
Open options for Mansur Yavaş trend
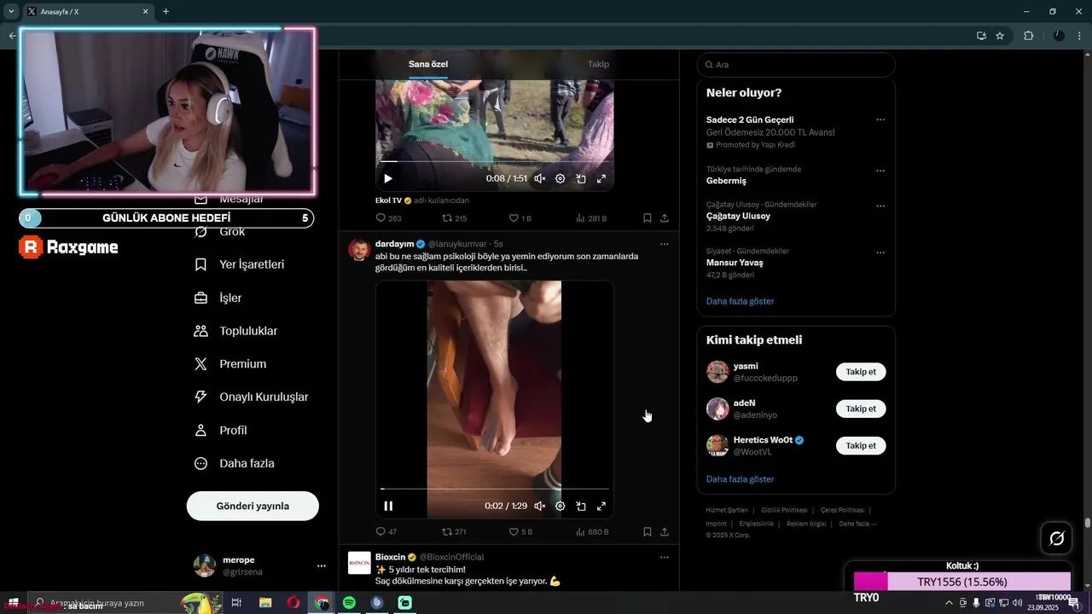pos(880,252)
